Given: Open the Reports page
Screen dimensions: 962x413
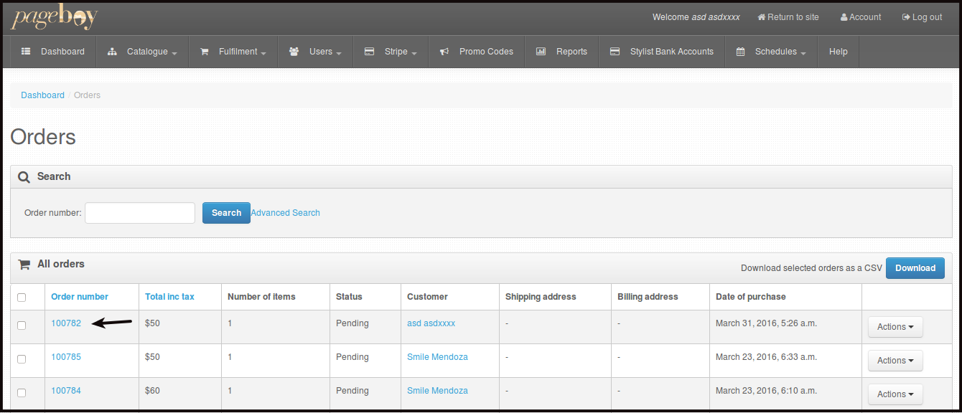Looking at the screenshot, I should (x=562, y=52).
